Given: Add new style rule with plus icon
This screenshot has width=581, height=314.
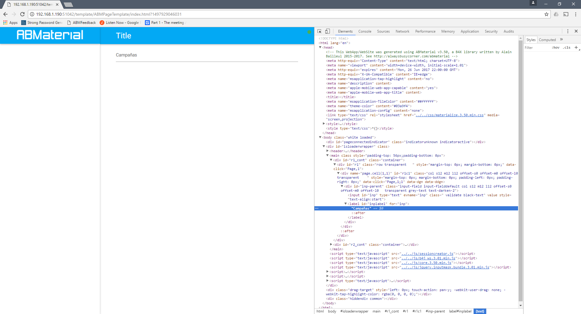Looking at the screenshot, I should point(576,47).
